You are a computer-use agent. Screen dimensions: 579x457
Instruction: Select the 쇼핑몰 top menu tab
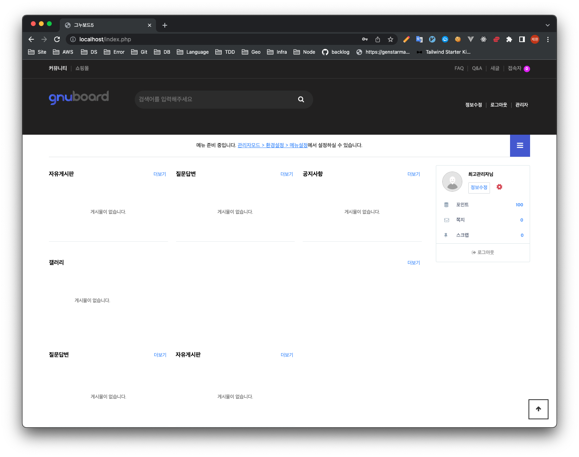(82, 69)
